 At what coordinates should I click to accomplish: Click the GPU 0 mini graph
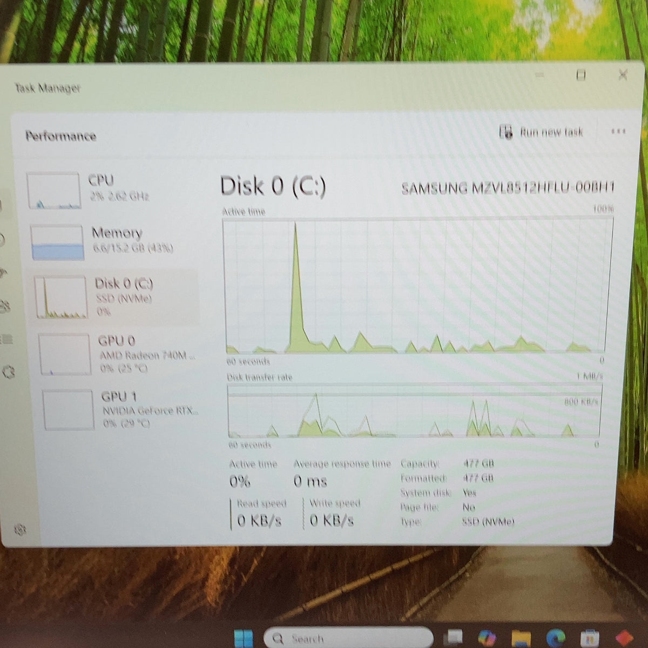tap(64, 354)
